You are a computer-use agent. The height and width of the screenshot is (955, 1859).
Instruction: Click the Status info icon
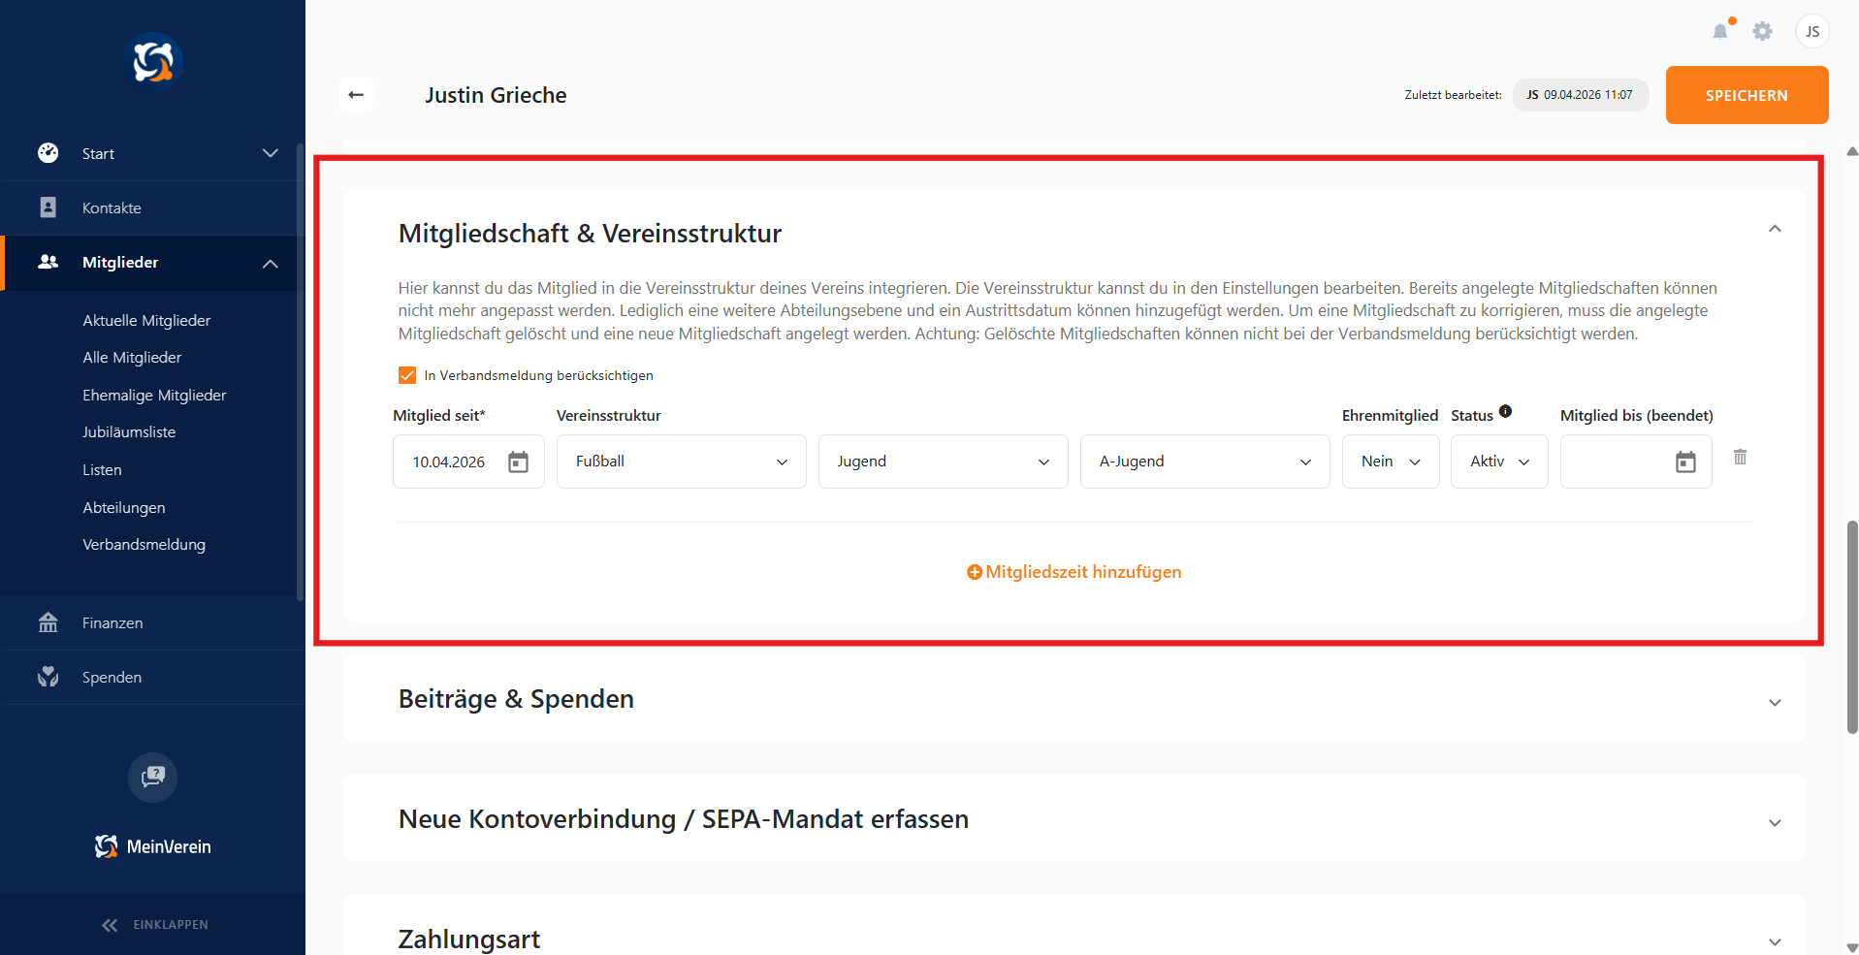[x=1505, y=411]
